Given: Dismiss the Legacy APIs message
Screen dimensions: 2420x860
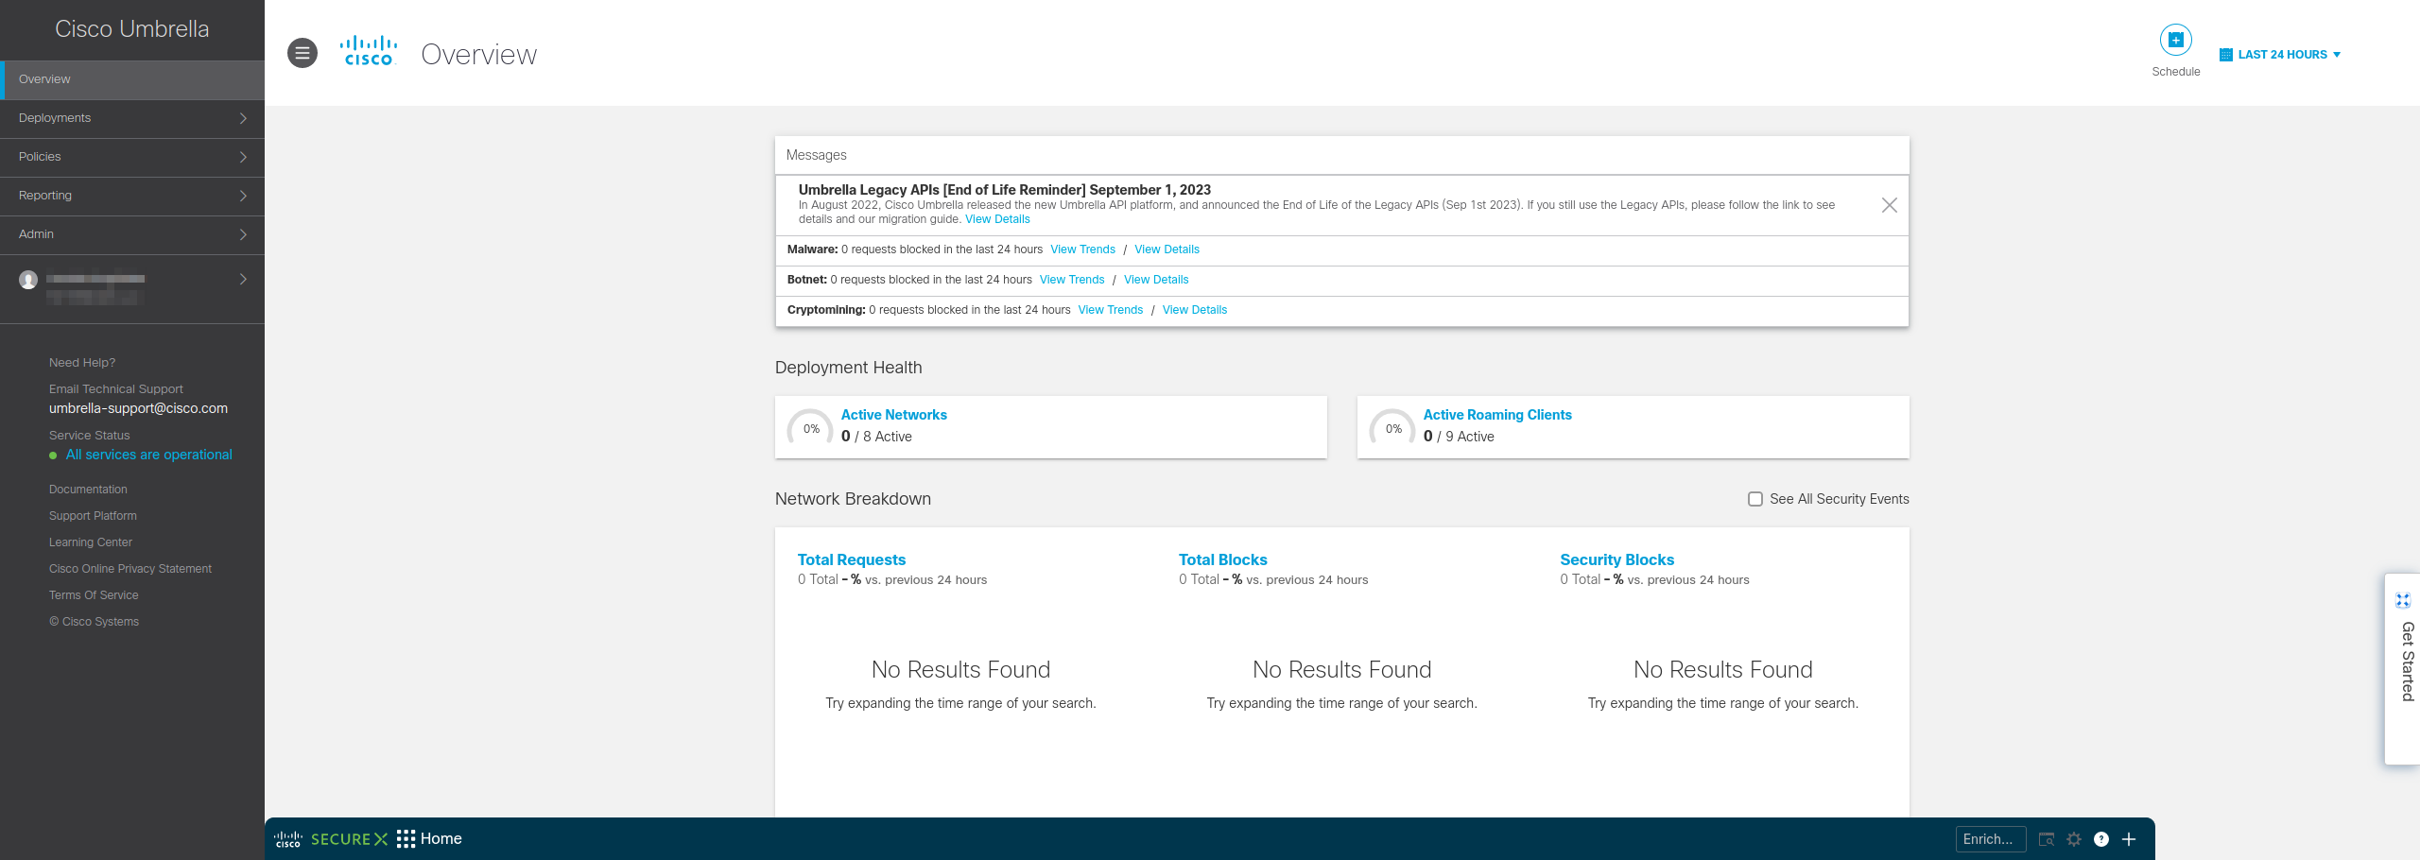Looking at the screenshot, I should pos(1889,205).
